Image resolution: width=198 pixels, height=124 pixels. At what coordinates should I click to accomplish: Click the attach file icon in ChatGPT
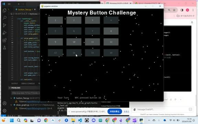(x=134, y=110)
